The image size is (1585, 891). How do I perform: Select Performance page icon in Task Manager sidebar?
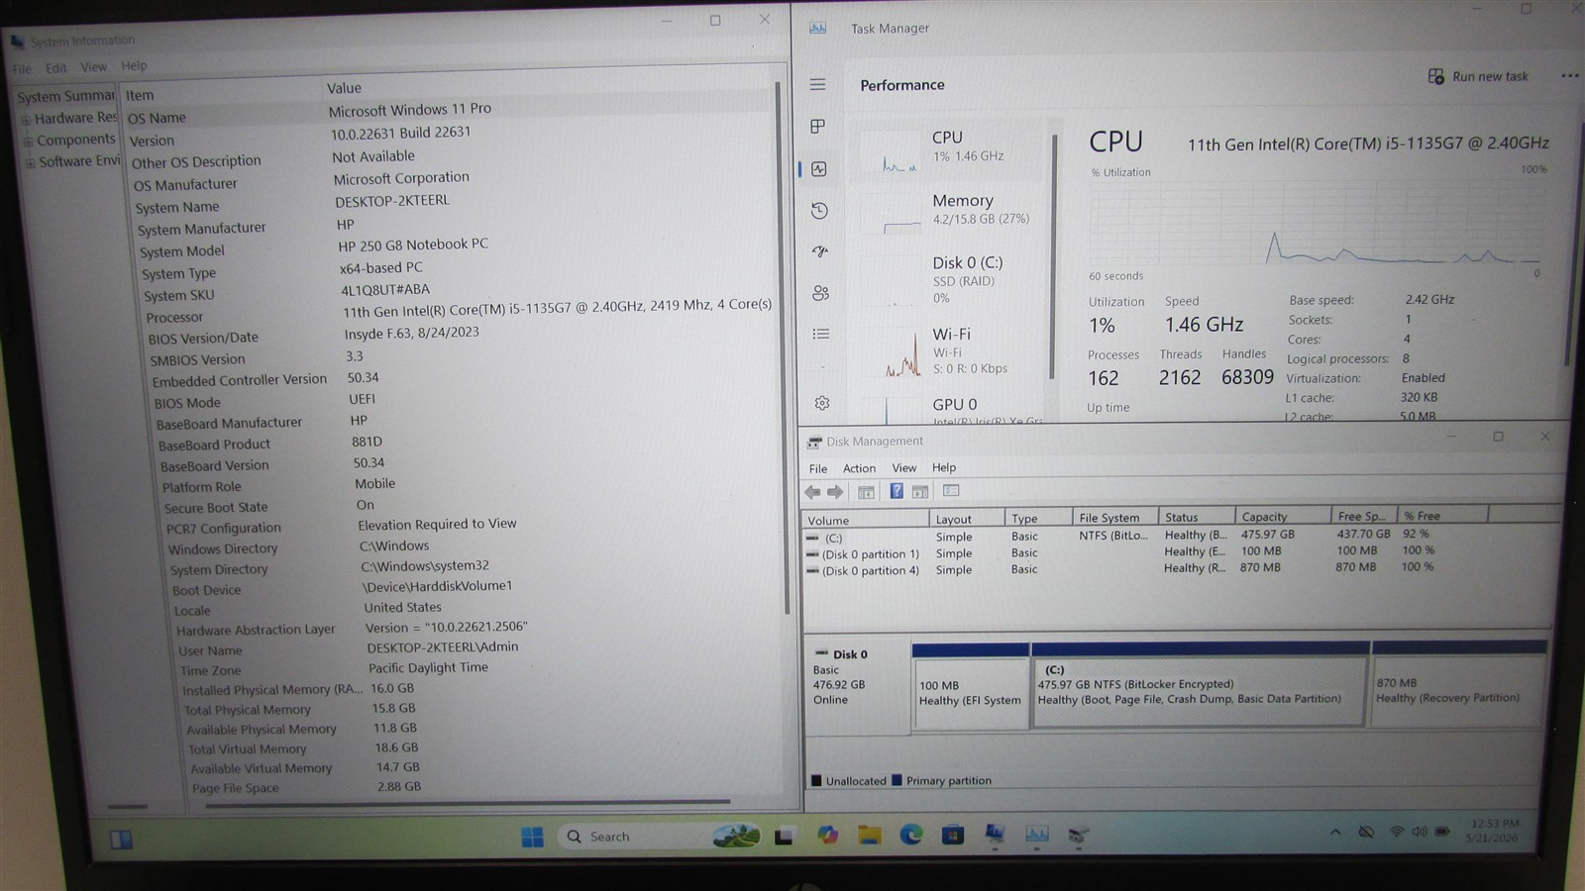pos(819,169)
